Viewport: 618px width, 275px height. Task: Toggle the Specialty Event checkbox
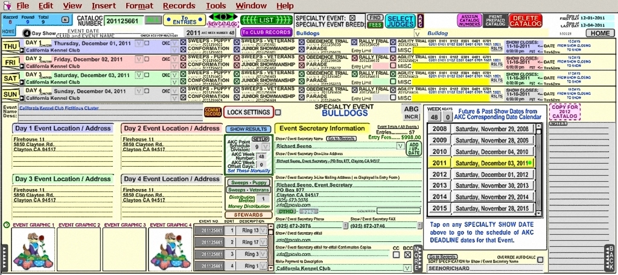point(352,18)
